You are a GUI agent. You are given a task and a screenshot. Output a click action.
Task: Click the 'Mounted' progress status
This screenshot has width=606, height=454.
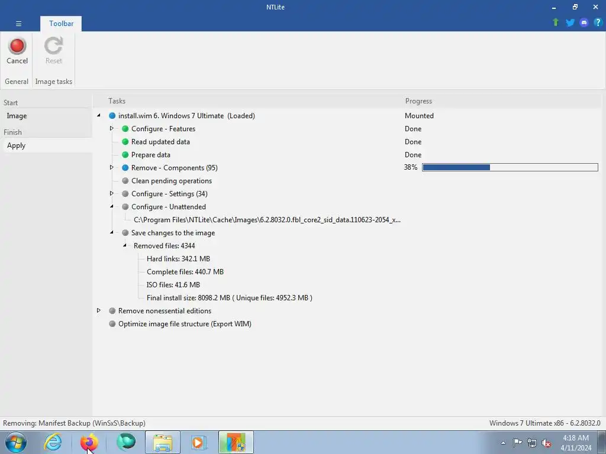click(x=419, y=116)
